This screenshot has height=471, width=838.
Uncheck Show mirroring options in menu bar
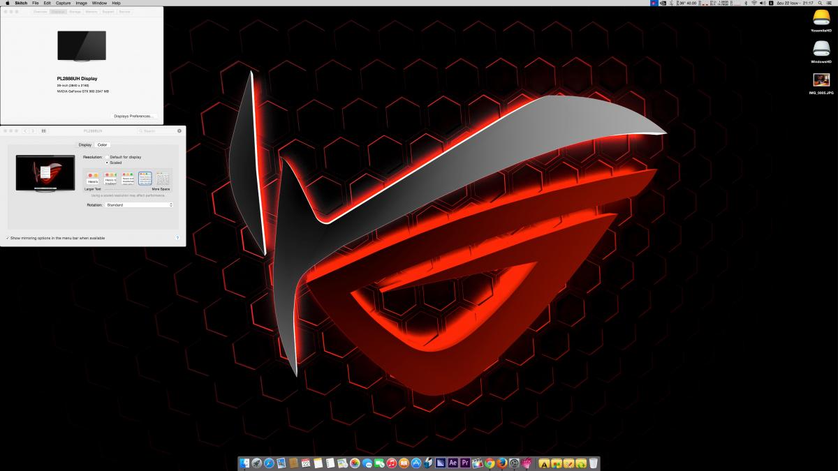[x=8, y=238]
